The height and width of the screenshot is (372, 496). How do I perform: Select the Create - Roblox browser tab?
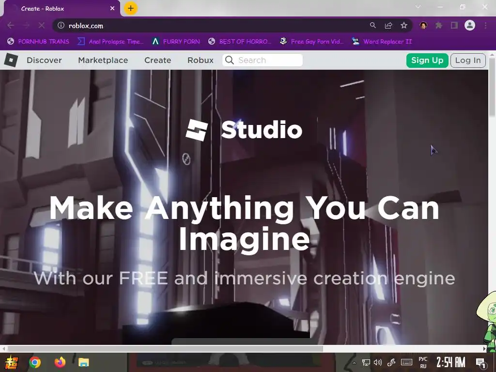62,9
